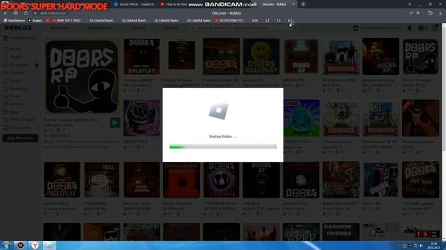Open the Robux tab in Roblox navigation
446x250 pixels.
click(171, 28)
